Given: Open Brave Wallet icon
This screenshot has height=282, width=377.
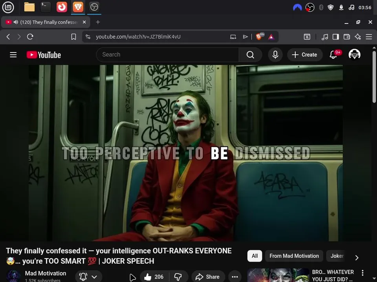Looking at the screenshot, I should point(347,37).
